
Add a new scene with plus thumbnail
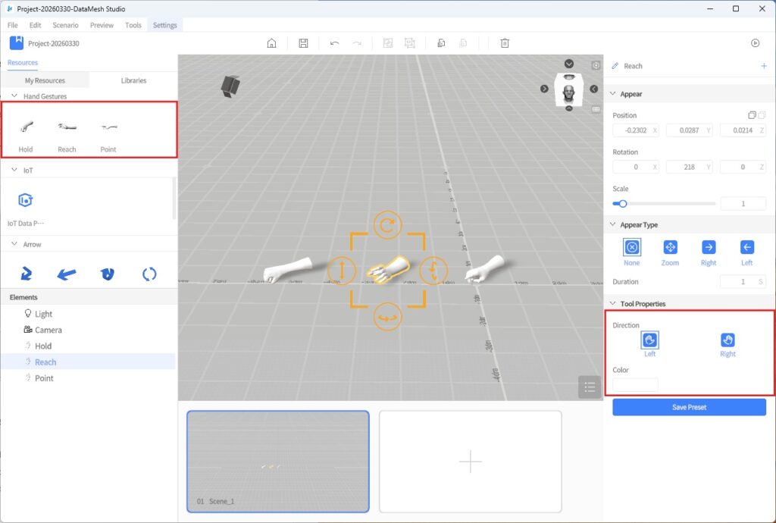click(x=470, y=462)
